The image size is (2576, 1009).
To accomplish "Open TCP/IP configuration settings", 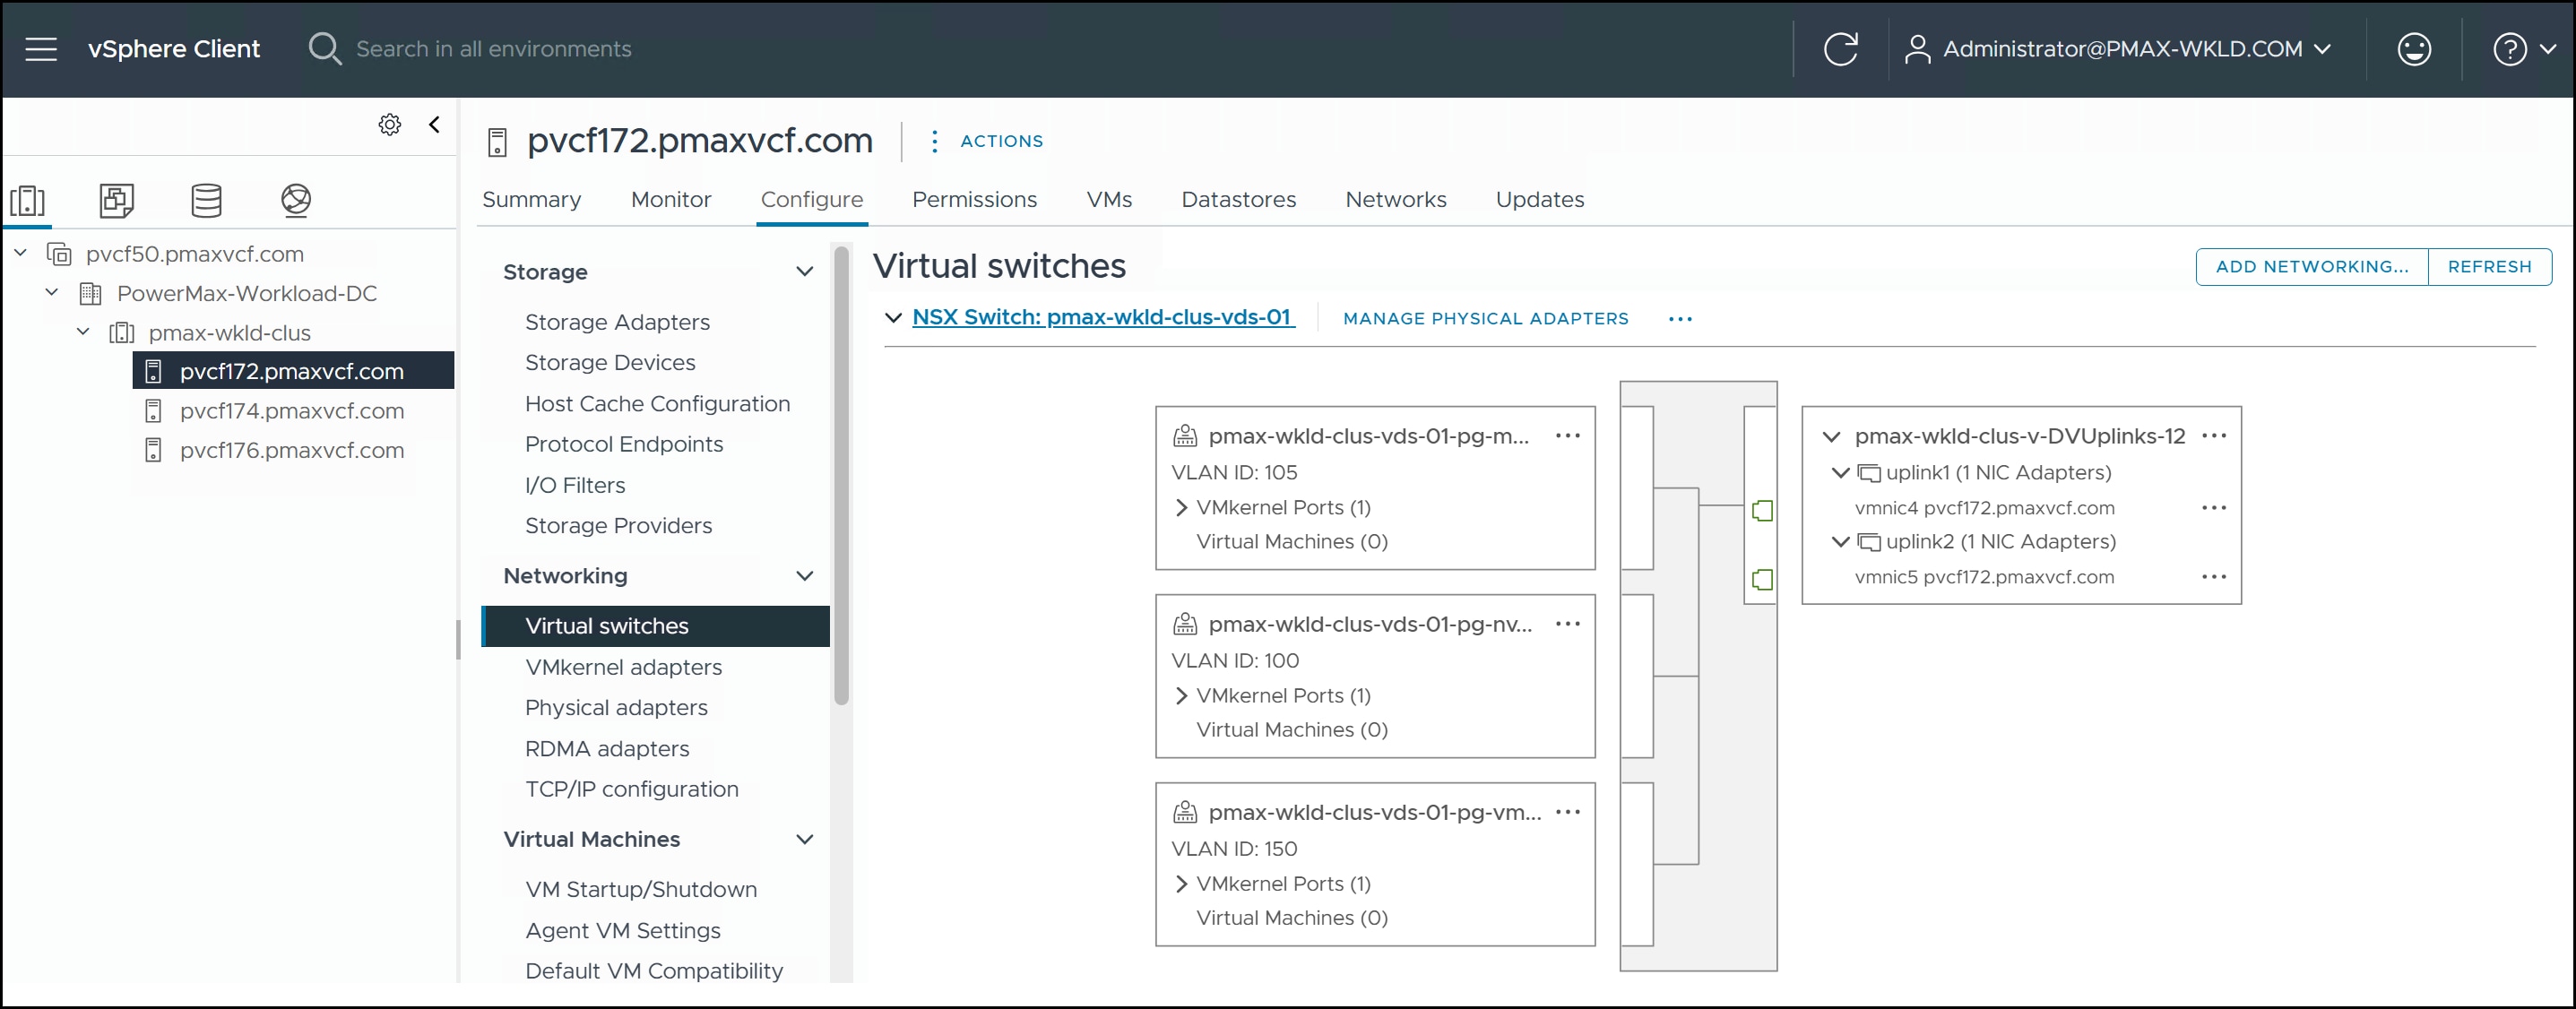I will coord(631,789).
